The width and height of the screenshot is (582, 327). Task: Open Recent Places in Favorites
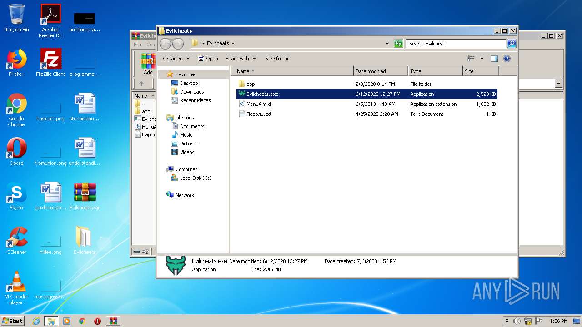point(191,100)
